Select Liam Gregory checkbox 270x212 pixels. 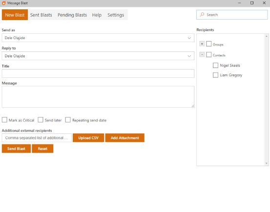215,75
